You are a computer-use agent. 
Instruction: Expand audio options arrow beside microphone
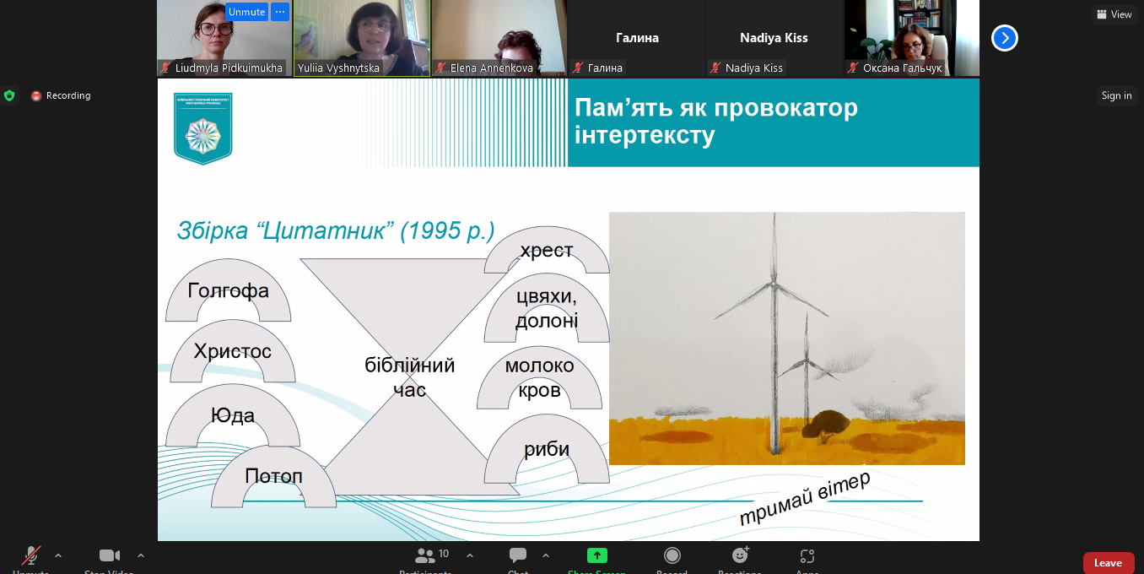coord(58,555)
